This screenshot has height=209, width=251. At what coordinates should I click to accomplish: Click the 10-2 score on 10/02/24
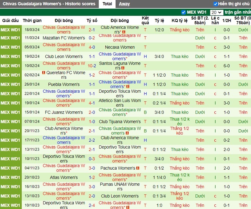tap(92, 66)
